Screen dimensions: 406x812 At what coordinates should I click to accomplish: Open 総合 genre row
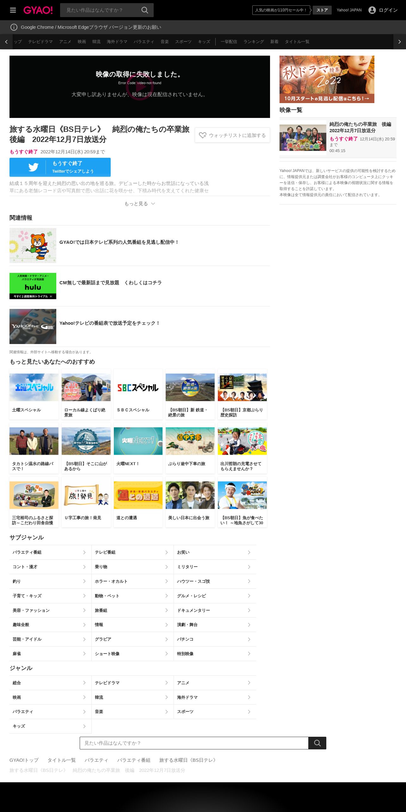(x=50, y=683)
